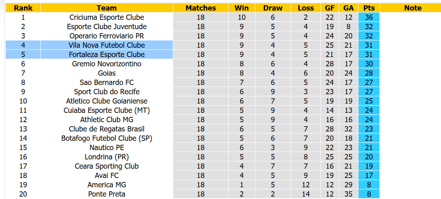This screenshot has width=441, height=199.
Task: Click the Pts column header
Action: [369, 8]
